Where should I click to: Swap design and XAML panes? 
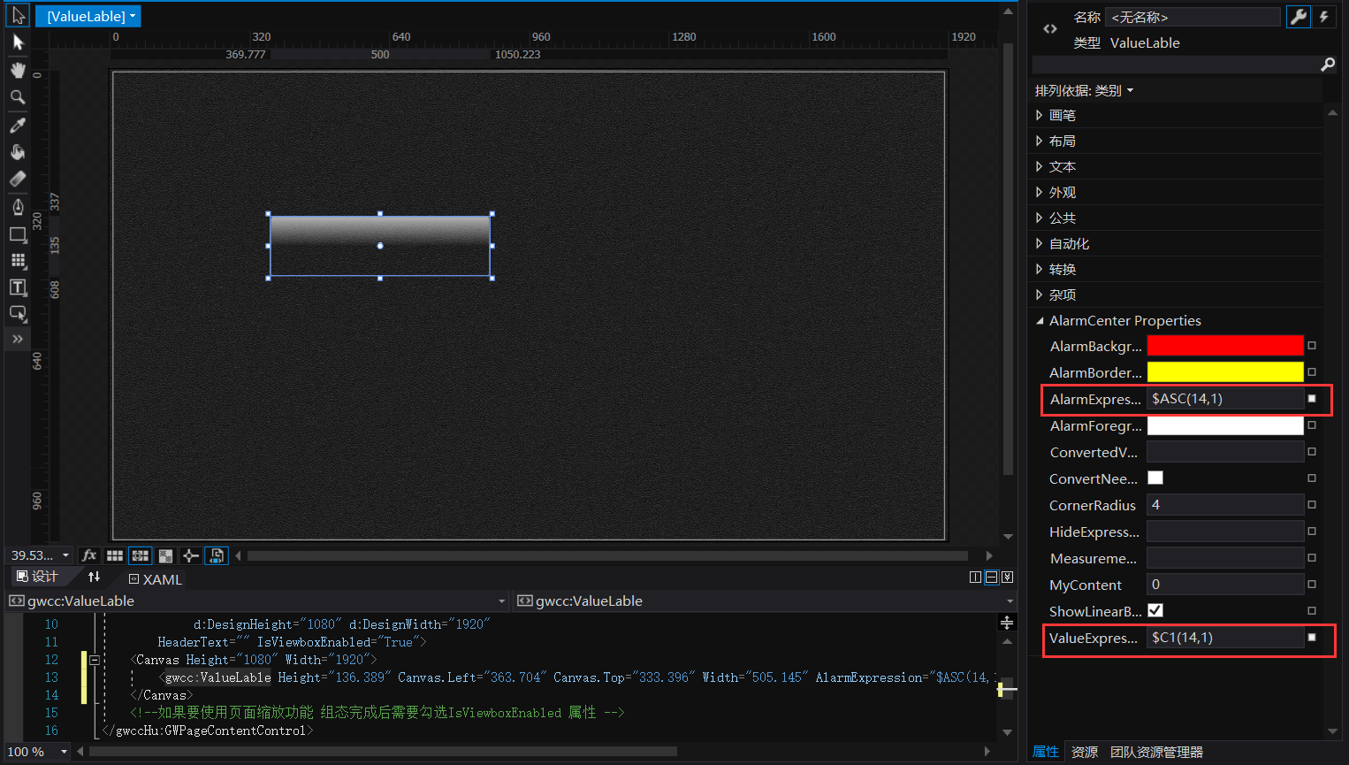tap(94, 577)
